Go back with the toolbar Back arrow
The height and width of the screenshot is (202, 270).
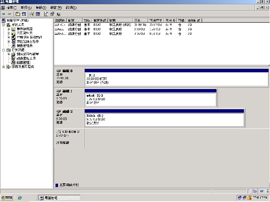tap(3, 14)
